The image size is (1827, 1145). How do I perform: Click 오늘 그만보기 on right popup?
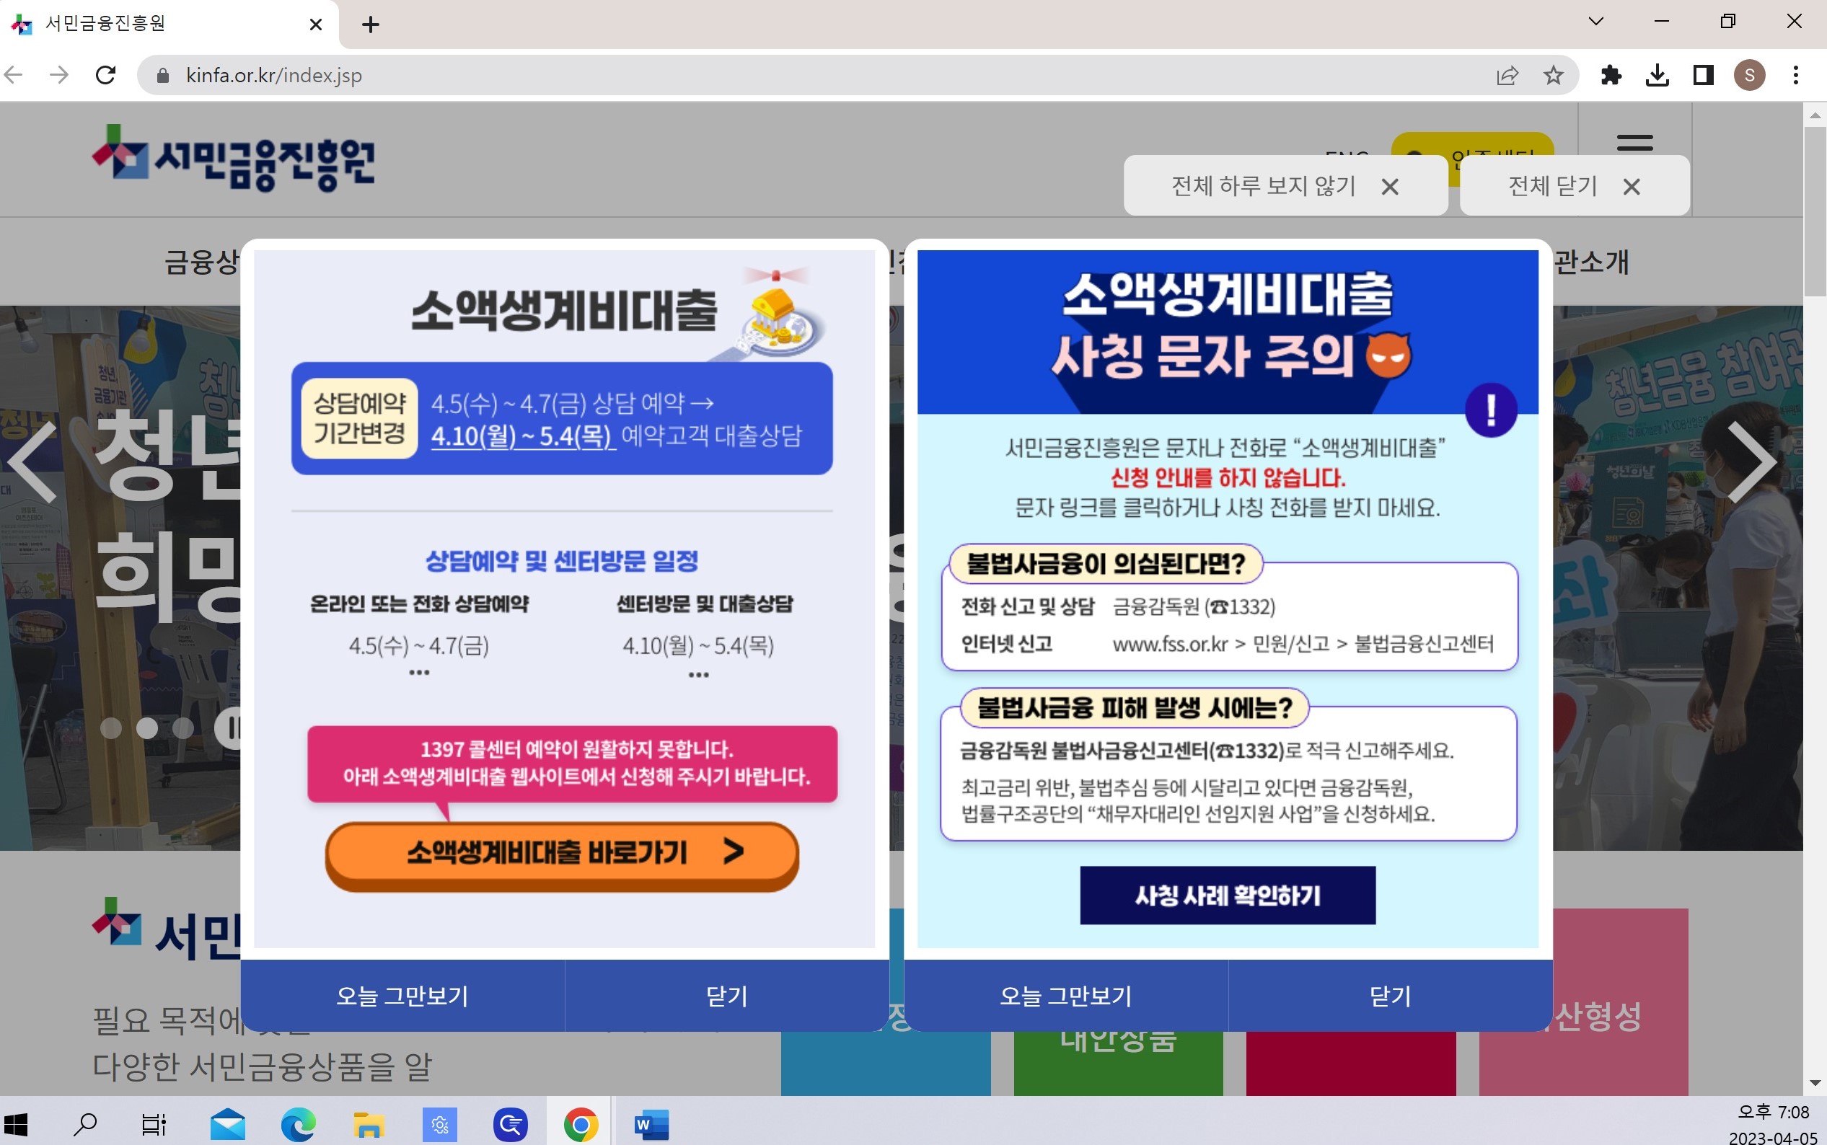(x=1065, y=995)
